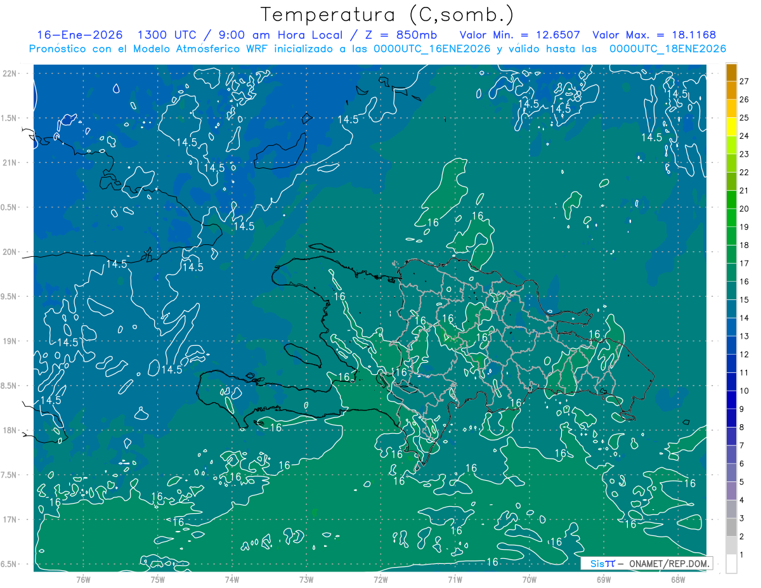Click latitude axis label "20N"
Screen dimensions: 761x588
tap(9, 252)
